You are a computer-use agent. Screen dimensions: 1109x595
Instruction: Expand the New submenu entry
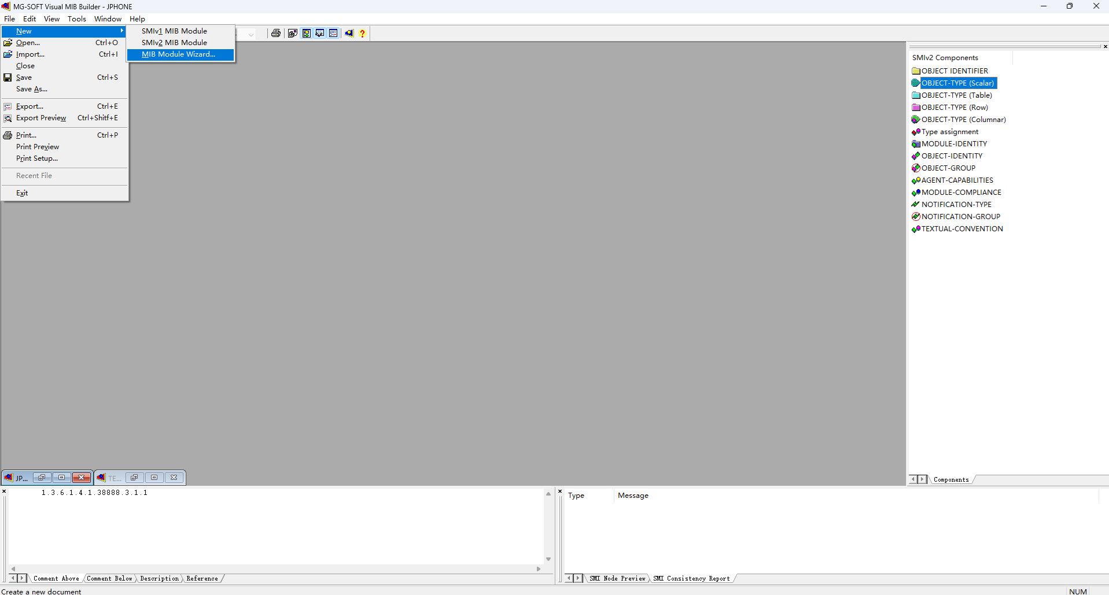[64, 31]
